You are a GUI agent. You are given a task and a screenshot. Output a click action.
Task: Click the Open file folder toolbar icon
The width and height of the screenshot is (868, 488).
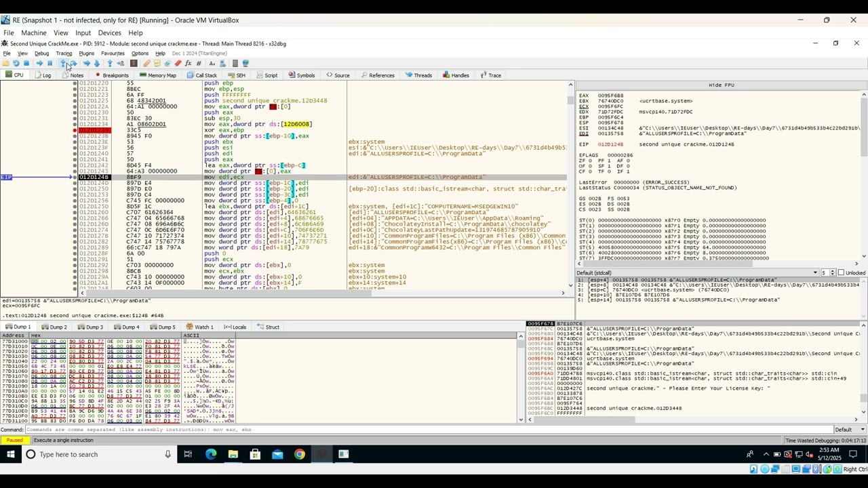(6, 63)
